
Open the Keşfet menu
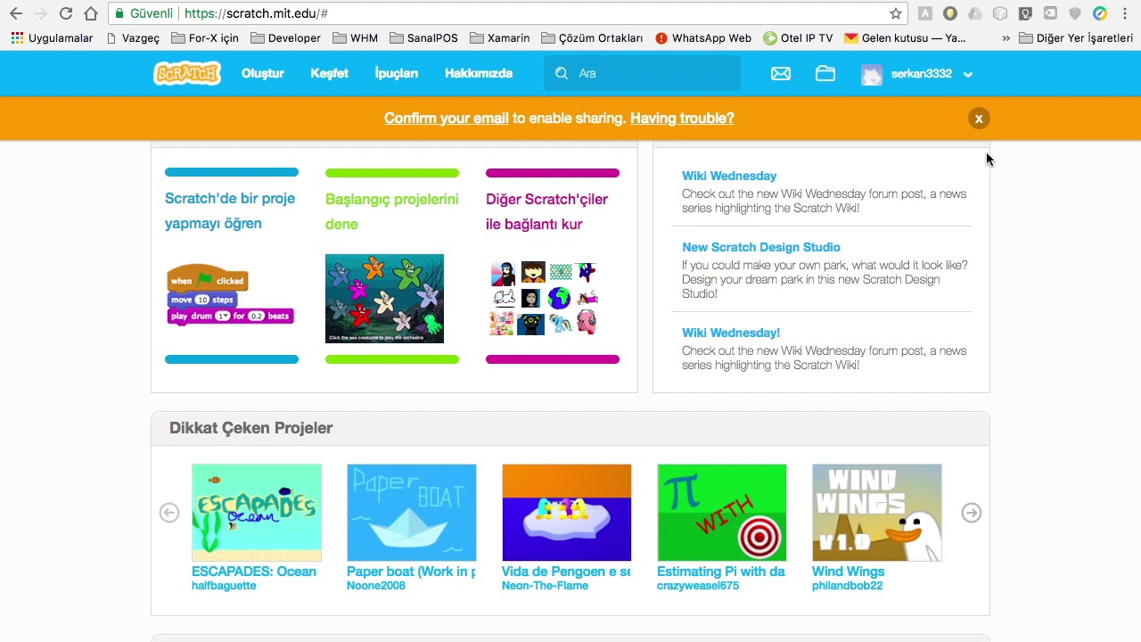point(329,73)
